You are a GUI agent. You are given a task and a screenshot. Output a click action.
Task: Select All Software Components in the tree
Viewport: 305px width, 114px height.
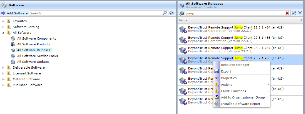click(x=36, y=38)
